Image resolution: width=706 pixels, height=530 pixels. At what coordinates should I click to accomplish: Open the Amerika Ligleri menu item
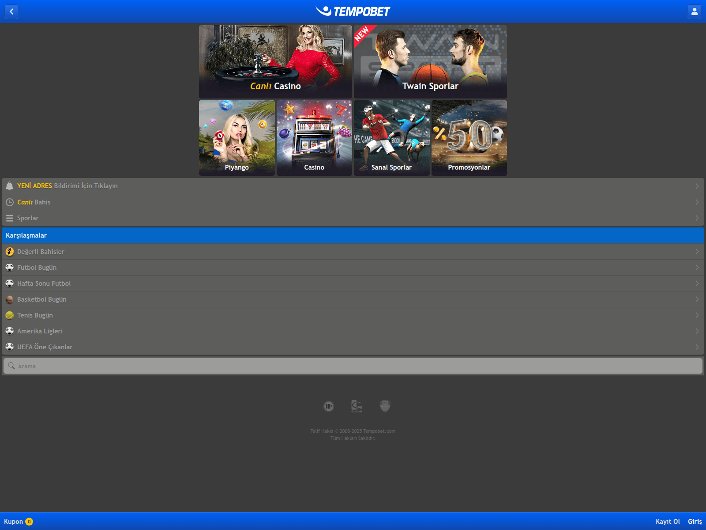pos(40,331)
